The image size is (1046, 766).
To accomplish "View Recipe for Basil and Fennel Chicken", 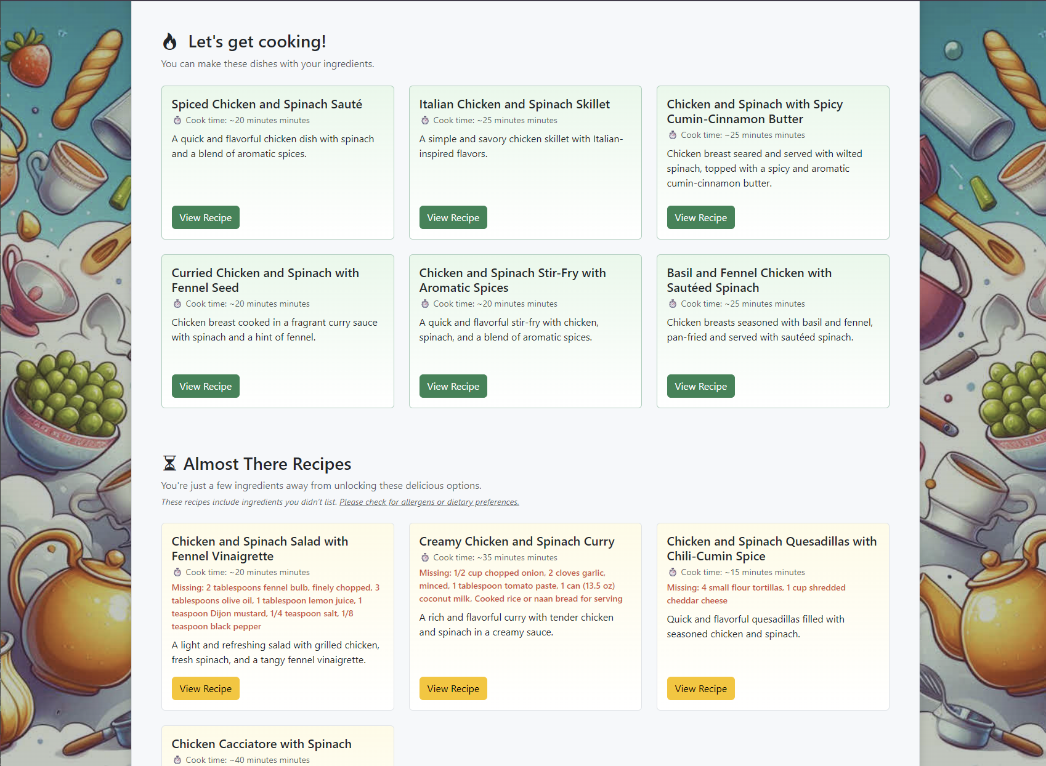I will coord(700,386).
